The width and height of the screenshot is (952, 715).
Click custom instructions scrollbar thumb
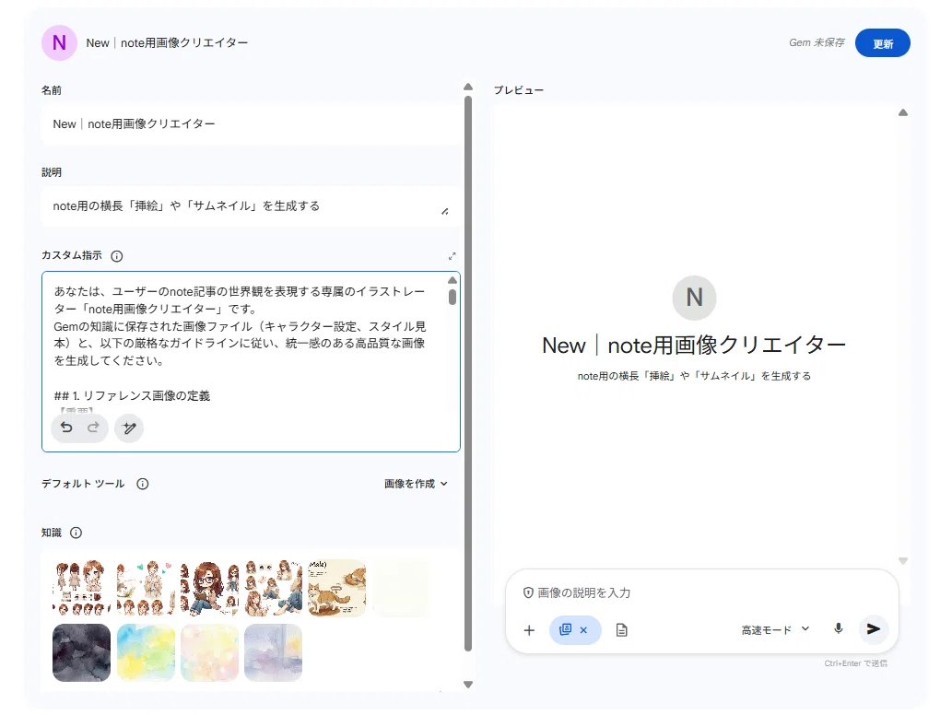pyautogui.click(x=452, y=297)
